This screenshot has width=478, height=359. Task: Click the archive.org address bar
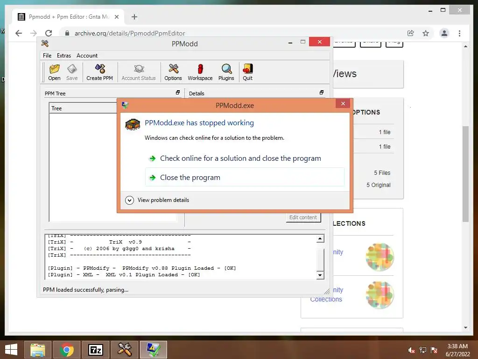coord(232,33)
